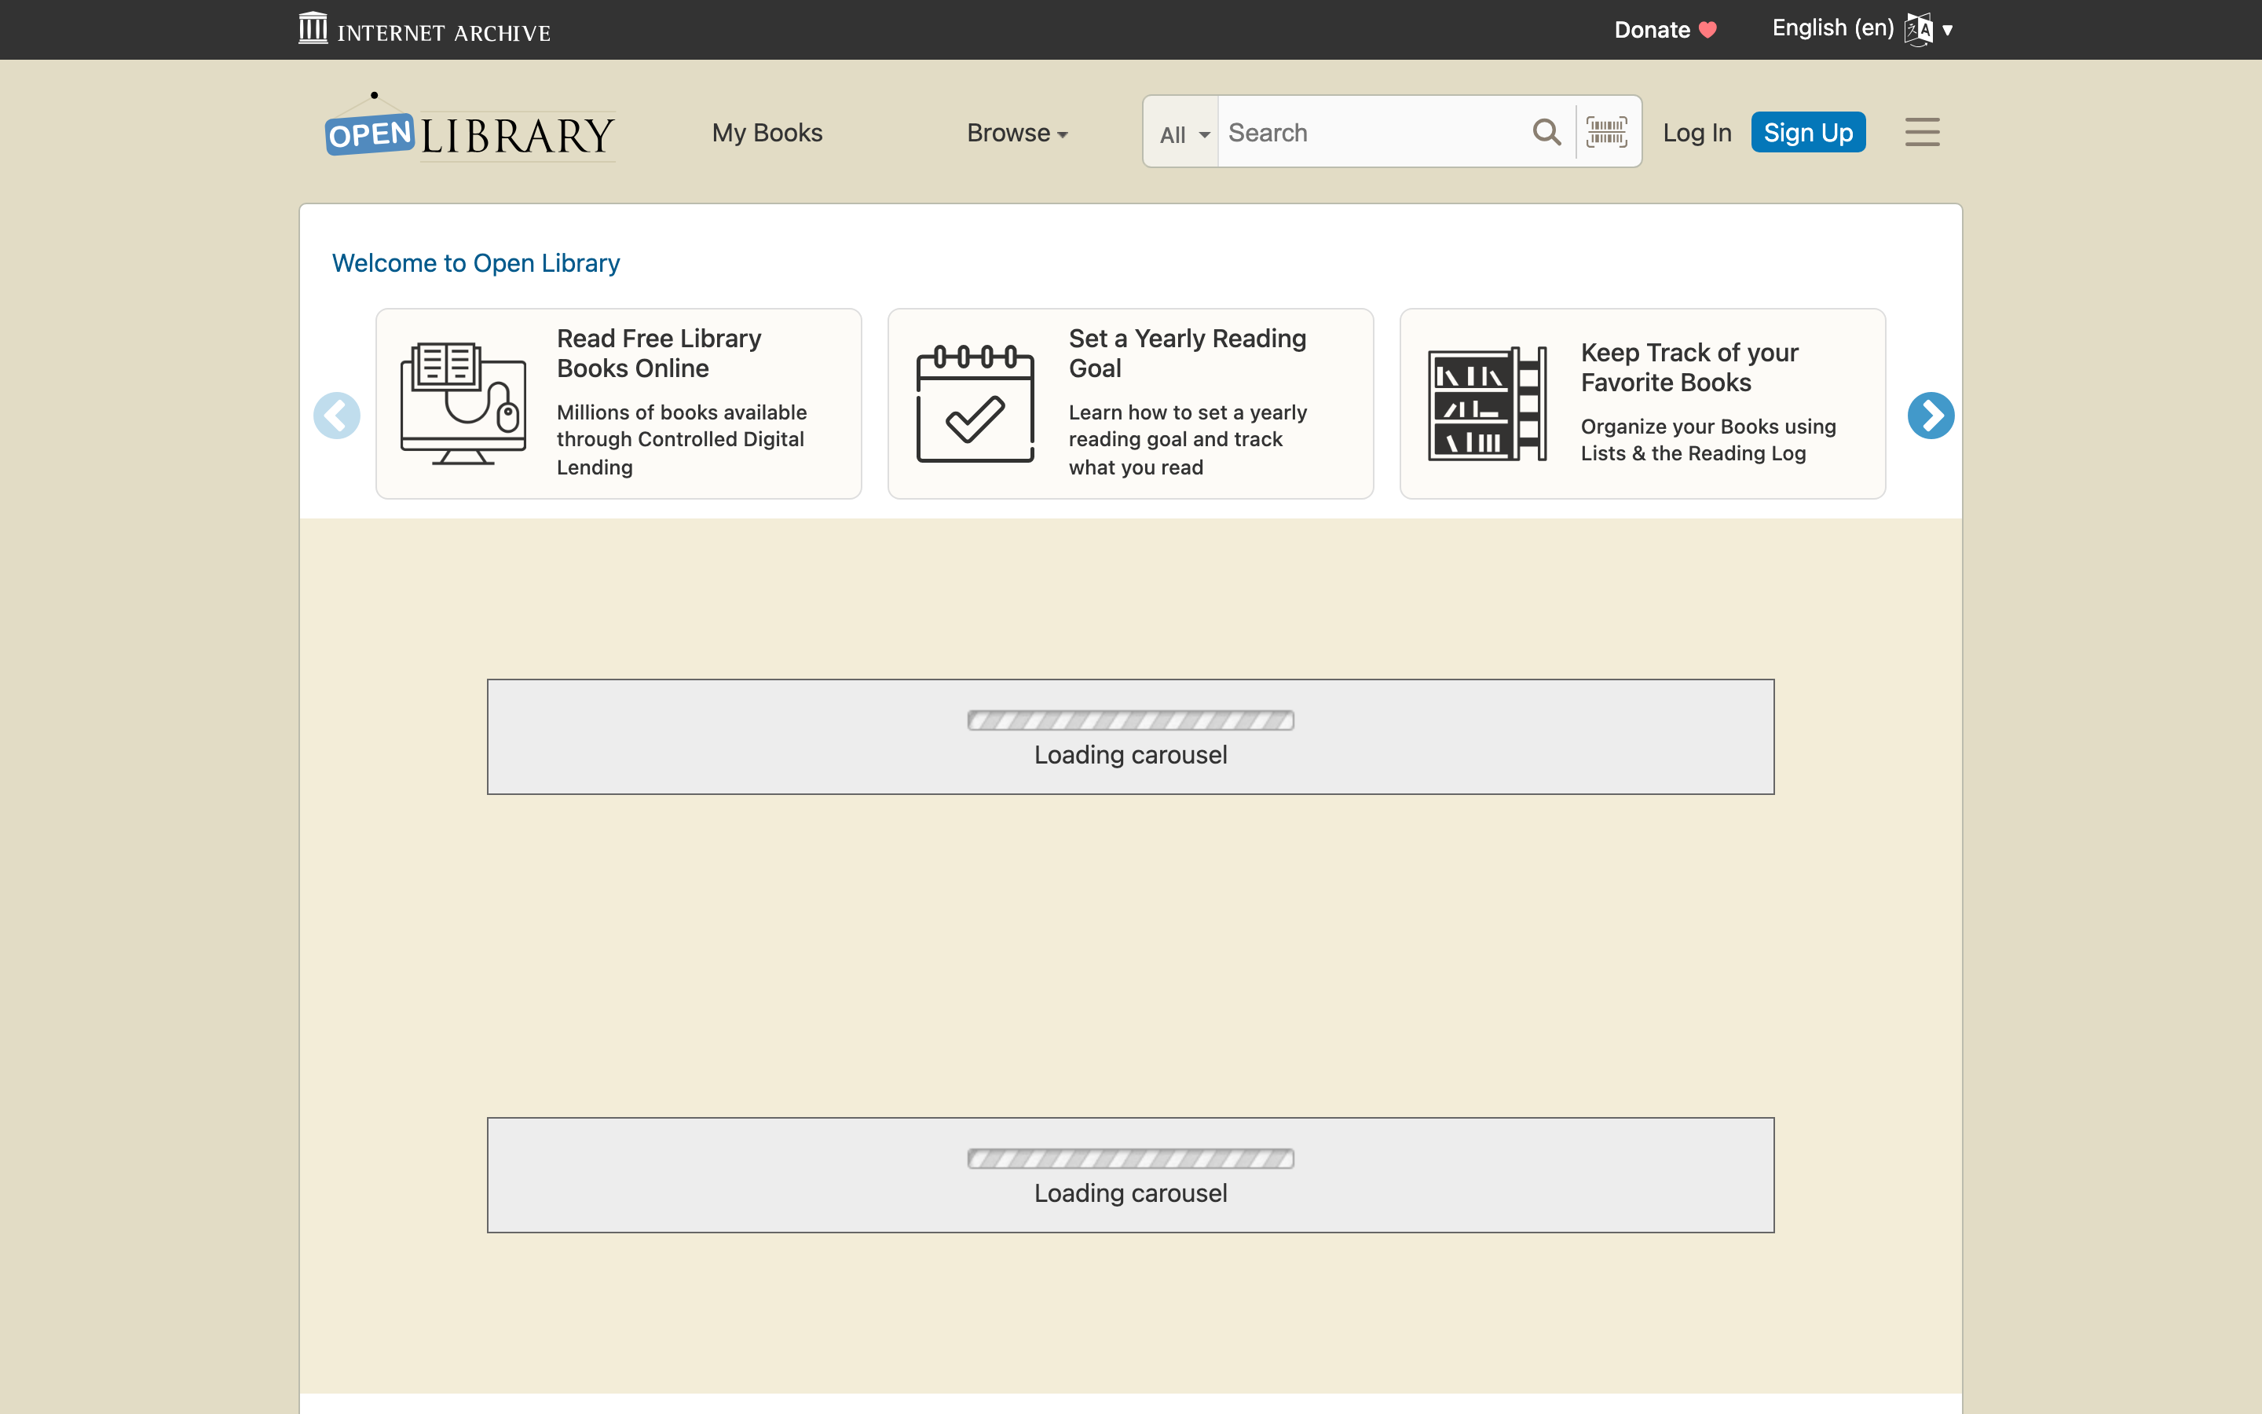Open Set a Yearly Reading Goal card

[1130, 403]
